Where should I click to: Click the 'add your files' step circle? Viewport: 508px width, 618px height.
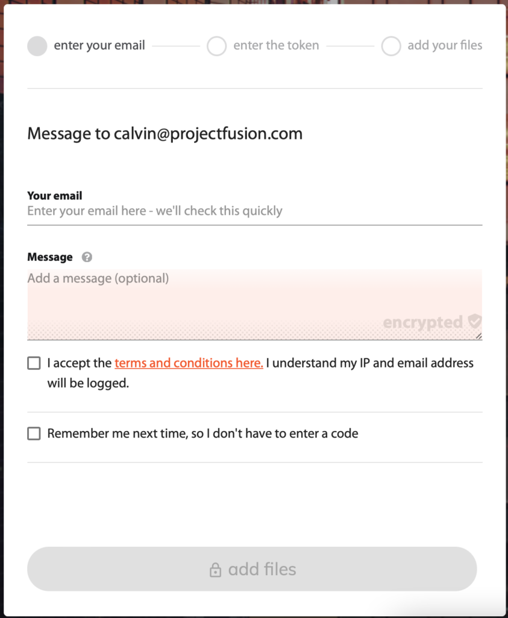coord(391,46)
